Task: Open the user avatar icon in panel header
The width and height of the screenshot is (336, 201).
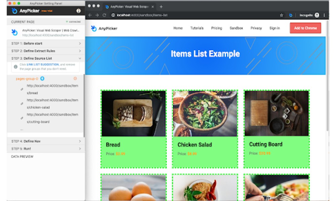Action: pos(78,11)
